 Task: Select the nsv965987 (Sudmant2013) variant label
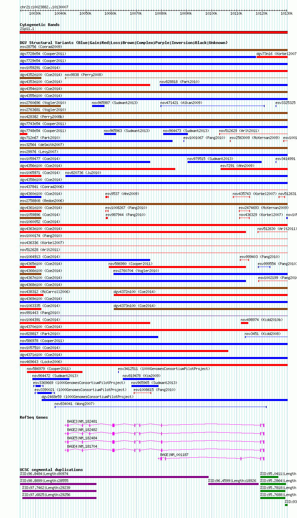[115, 103]
